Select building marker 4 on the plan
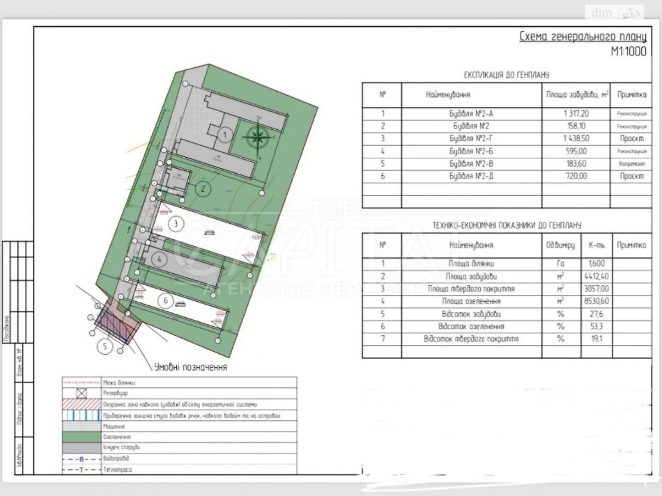 pos(159,260)
